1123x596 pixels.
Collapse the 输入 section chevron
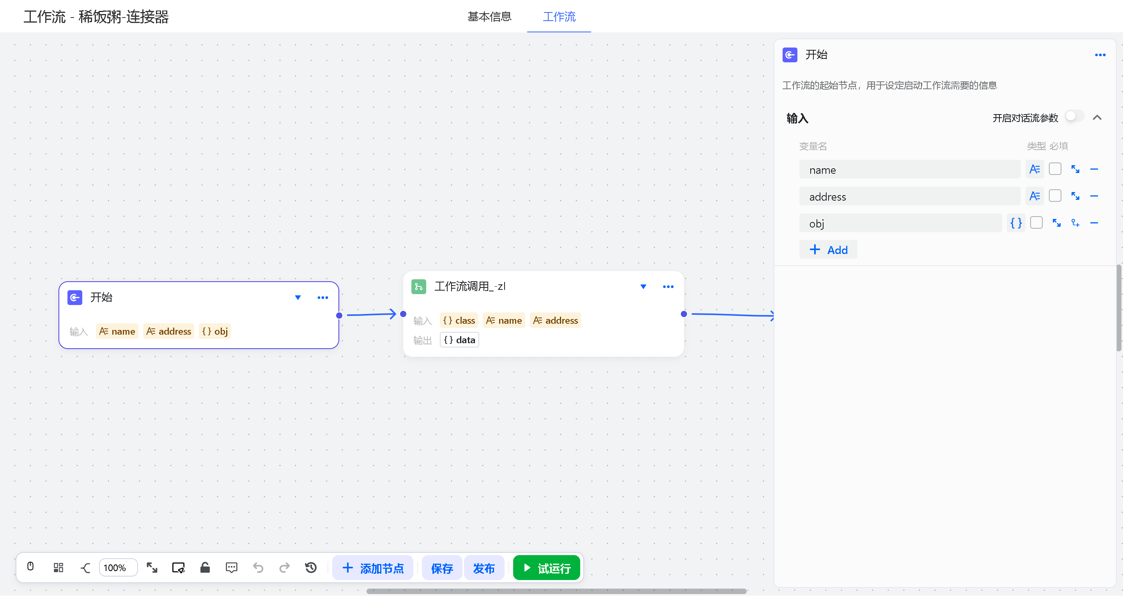tap(1097, 118)
